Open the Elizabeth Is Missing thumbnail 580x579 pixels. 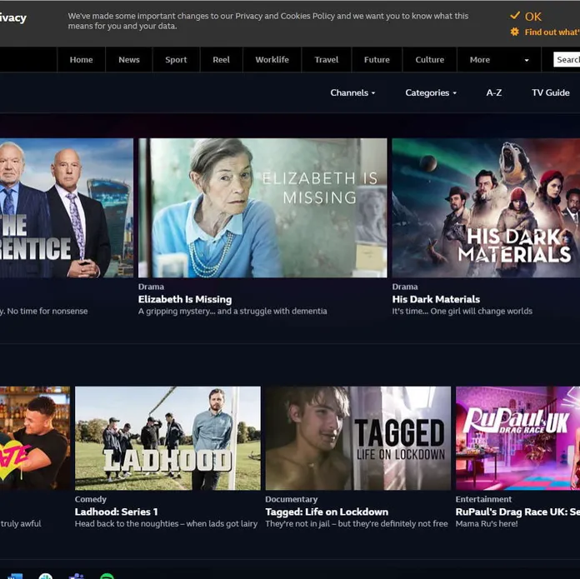tap(262, 207)
